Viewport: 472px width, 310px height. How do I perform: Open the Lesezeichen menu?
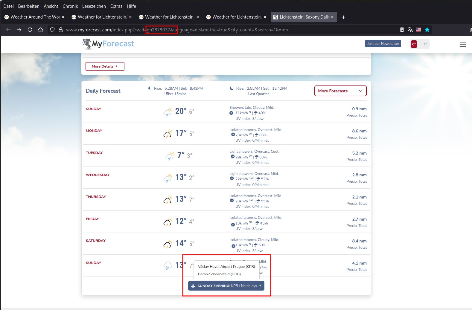(x=94, y=6)
